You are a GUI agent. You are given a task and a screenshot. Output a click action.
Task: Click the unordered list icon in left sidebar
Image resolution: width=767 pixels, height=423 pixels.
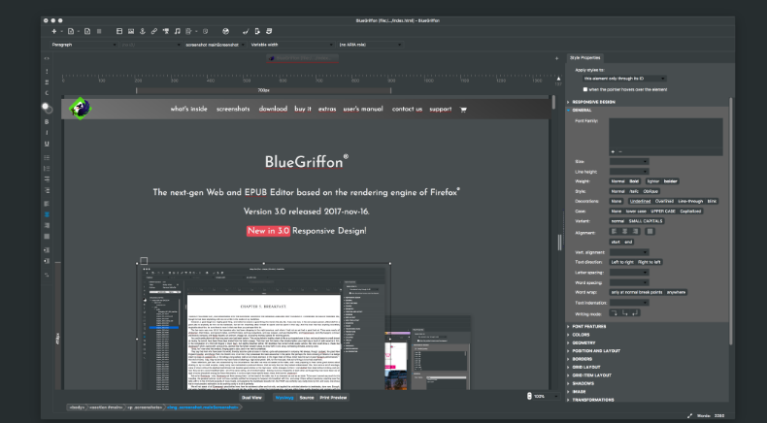[x=47, y=157]
